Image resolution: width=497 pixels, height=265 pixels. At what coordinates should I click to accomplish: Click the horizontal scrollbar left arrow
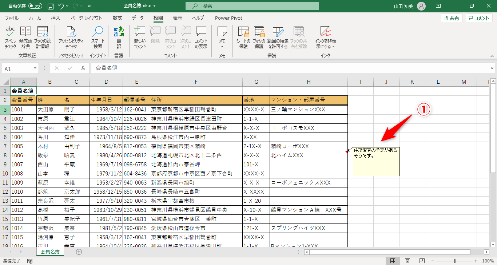(x=307, y=252)
